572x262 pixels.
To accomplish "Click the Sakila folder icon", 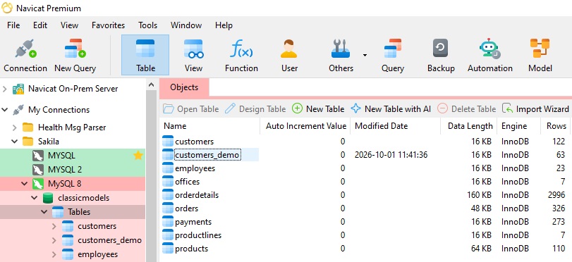I will 28,141.
